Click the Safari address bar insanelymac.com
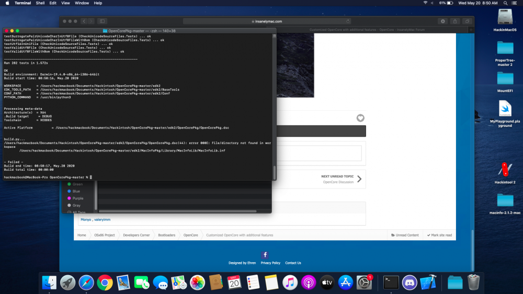The image size is (523, 294). tap(267, 21)
